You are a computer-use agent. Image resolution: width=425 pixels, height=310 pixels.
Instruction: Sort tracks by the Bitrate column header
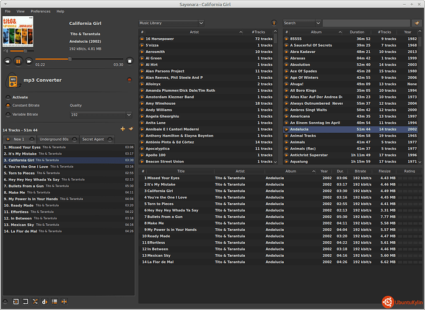[361, 171]
